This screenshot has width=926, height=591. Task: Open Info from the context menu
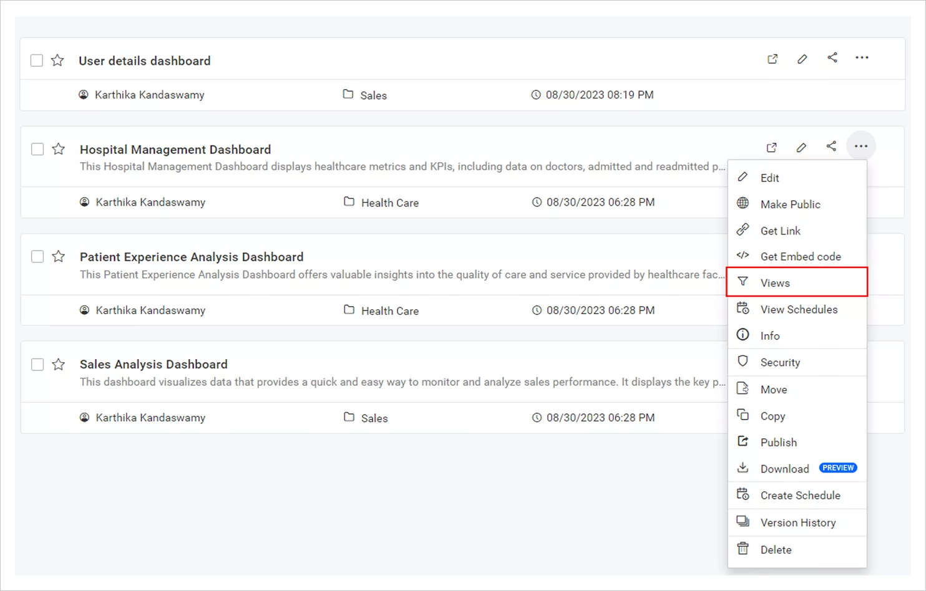[x=797, y=335]
